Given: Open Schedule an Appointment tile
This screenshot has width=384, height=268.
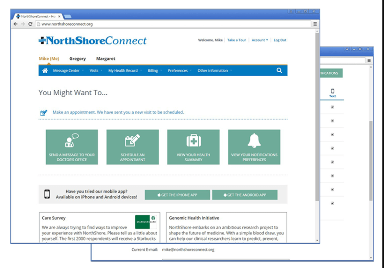Looking at the screenshot, I should coord(133,147).
